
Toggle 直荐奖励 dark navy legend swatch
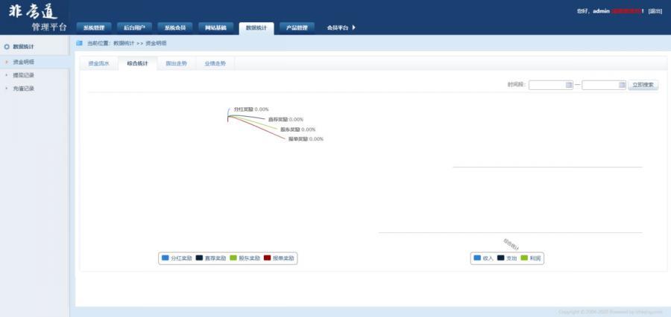[x=199, y=258]
